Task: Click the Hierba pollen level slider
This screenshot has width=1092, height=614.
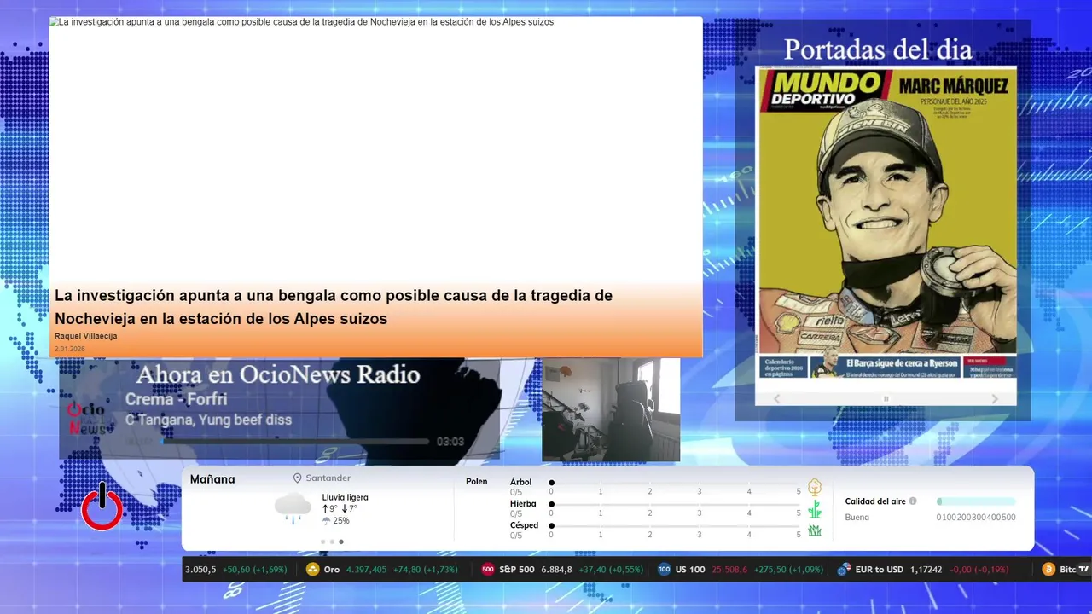Action: click(675, 505)
